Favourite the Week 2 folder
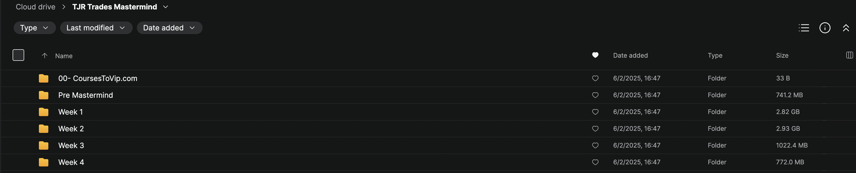856x173 pixels. pos(595,129)
